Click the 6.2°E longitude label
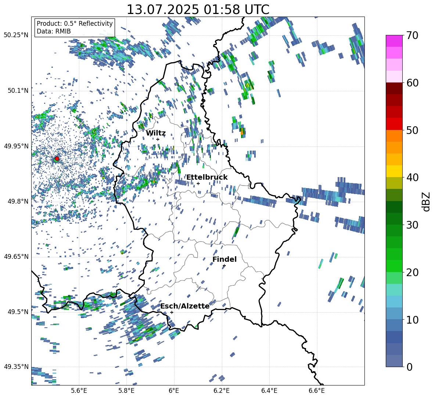The width and height of the screenshot is (435, 398). coord(222,391)
